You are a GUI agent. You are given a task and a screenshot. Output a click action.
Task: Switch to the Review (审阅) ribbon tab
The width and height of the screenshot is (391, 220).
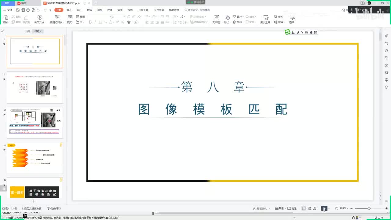tap(120, 10)
